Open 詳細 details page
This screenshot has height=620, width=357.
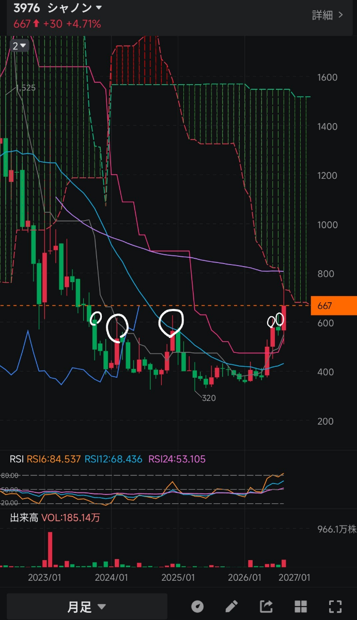328,15
